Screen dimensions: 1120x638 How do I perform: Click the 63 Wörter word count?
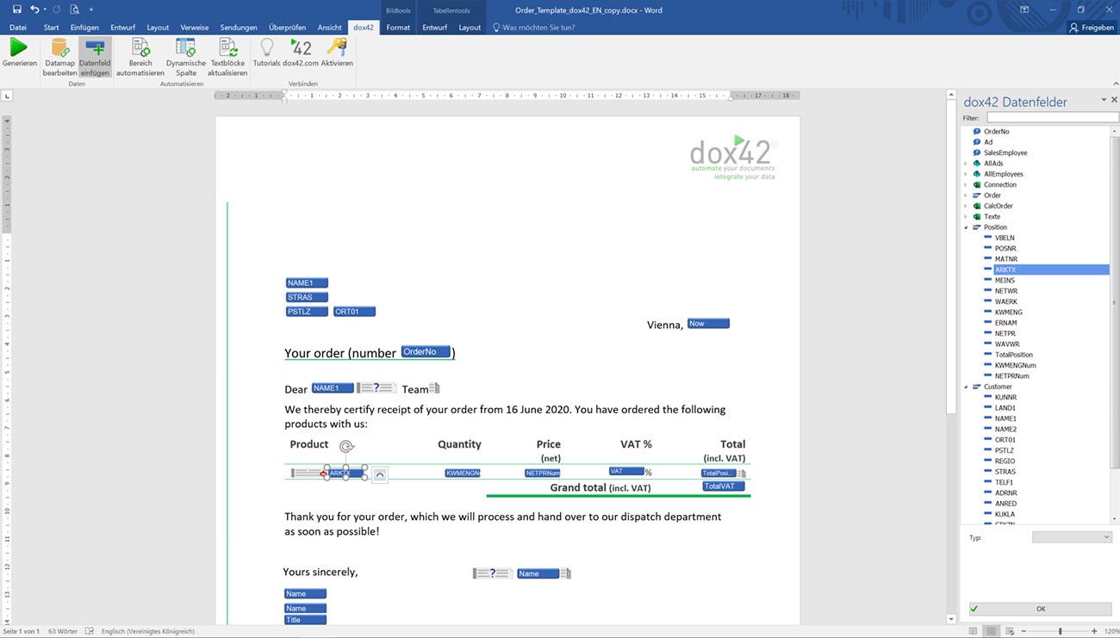63,631
